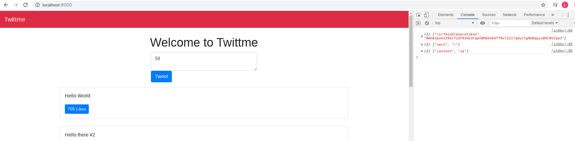The width and height of the screenshot is (575, 141).
Task: Open the top JavaScript context dropdown
Action: click(x=454, y=23)
